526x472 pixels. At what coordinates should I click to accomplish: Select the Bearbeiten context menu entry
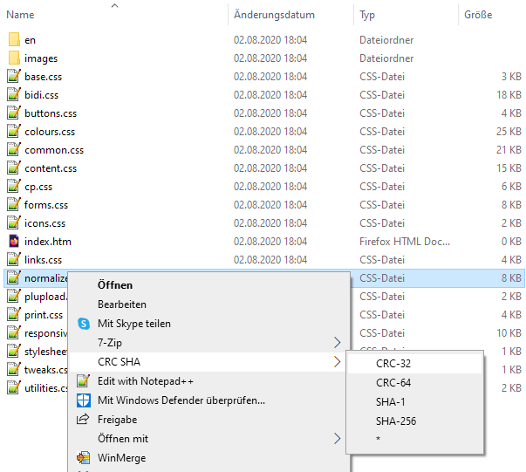pos(122,304)
